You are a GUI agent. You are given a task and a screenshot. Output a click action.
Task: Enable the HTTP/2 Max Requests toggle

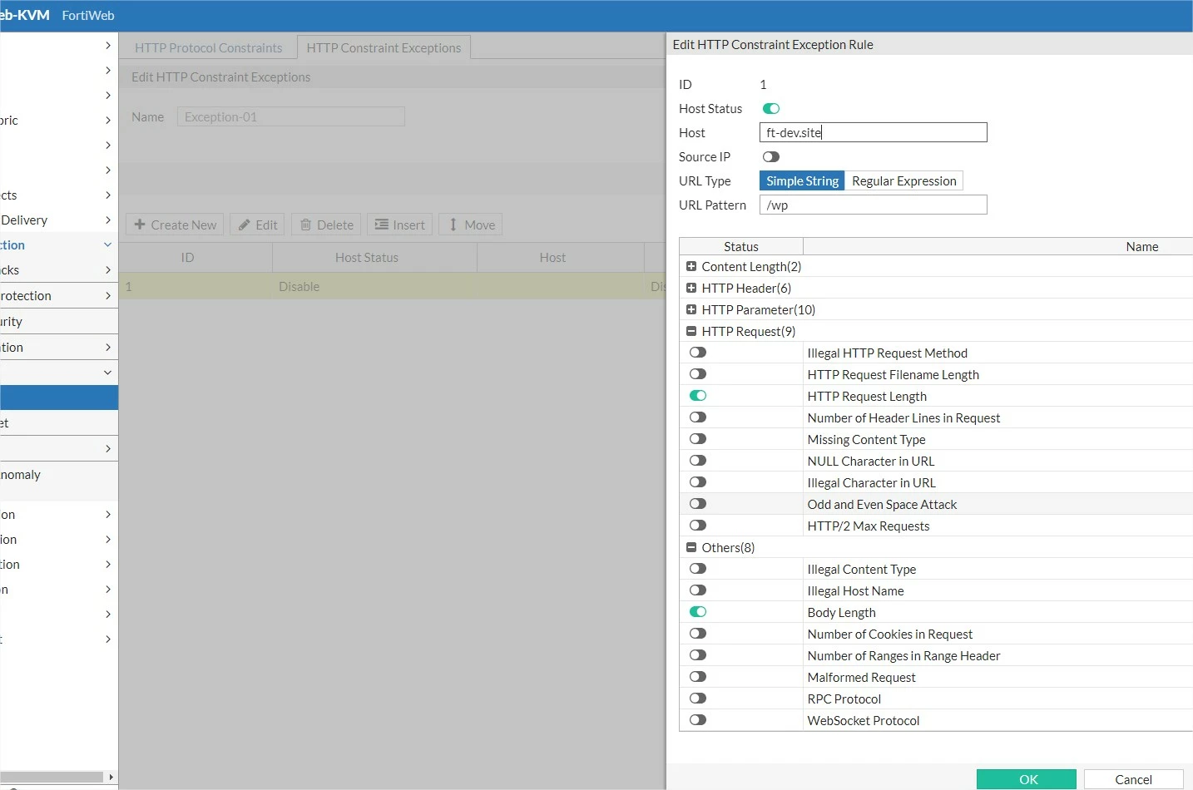click(x=698, y=526)
